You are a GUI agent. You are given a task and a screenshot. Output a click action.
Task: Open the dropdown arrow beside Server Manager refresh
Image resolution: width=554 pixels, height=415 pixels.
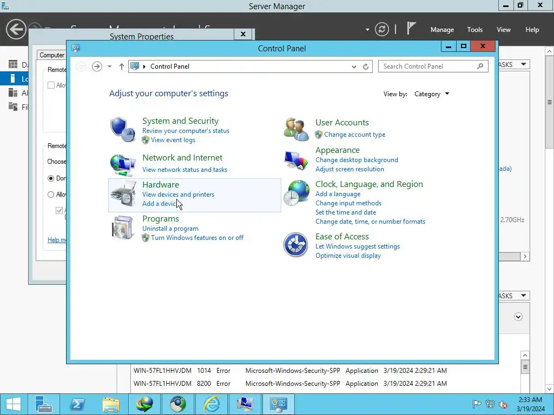tap(367, 29)
